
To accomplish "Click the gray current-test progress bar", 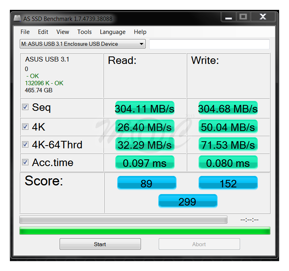I will click(123, 220).
